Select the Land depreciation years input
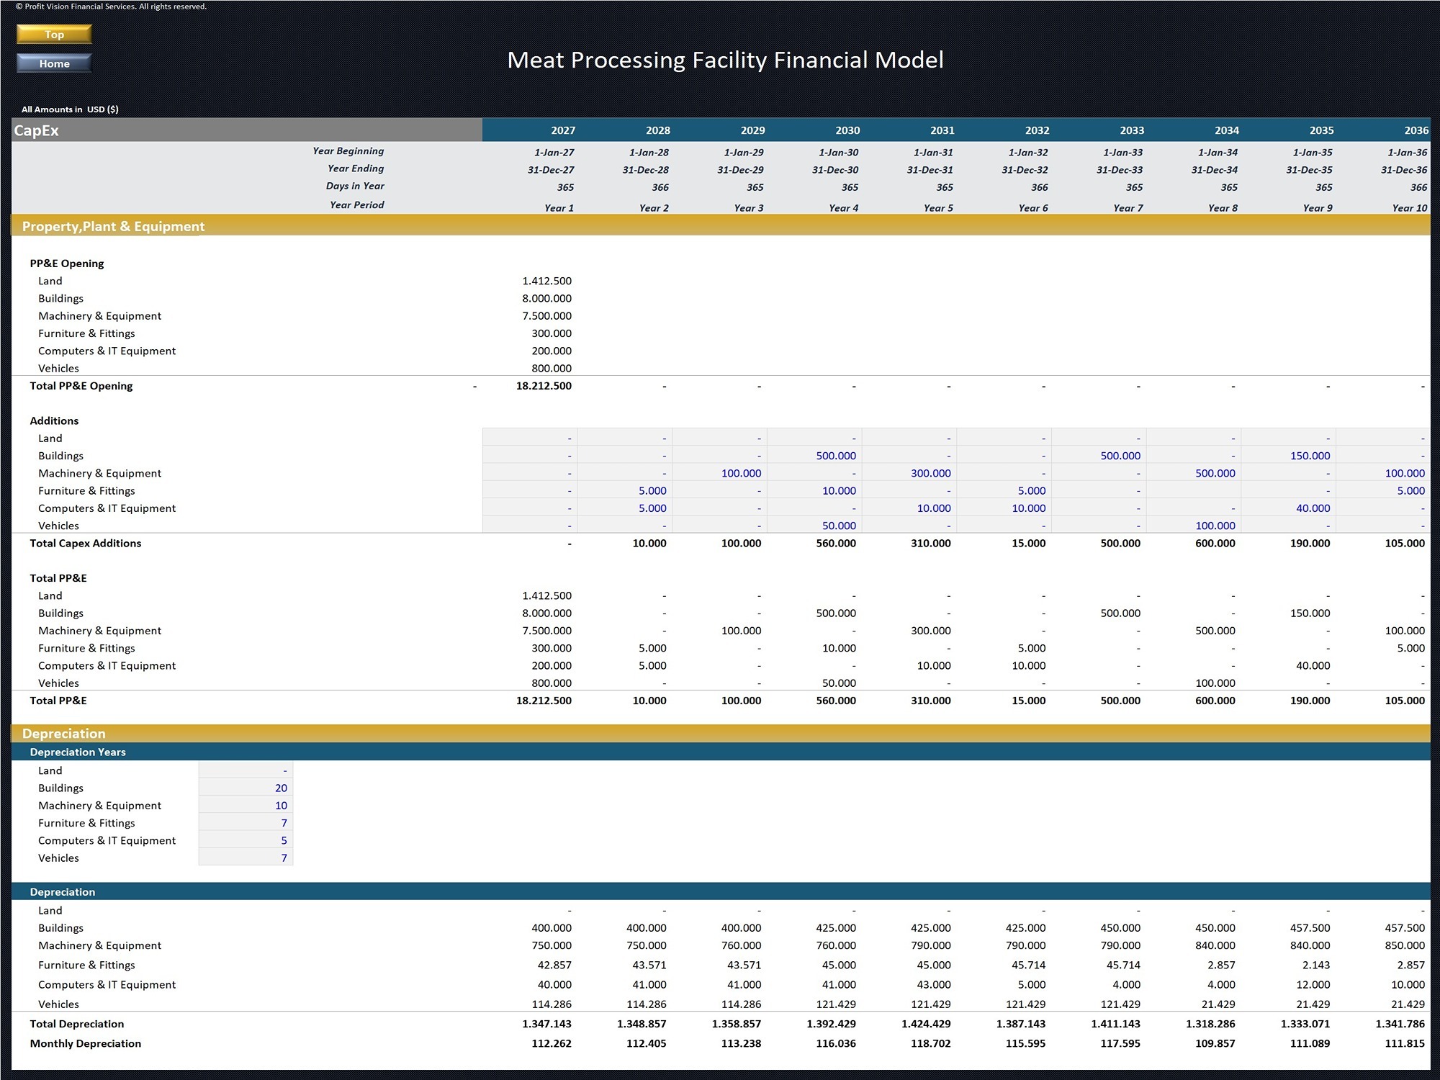Image resolution: width=1440 pixels, height=1080 pixels. click(246, 770)
